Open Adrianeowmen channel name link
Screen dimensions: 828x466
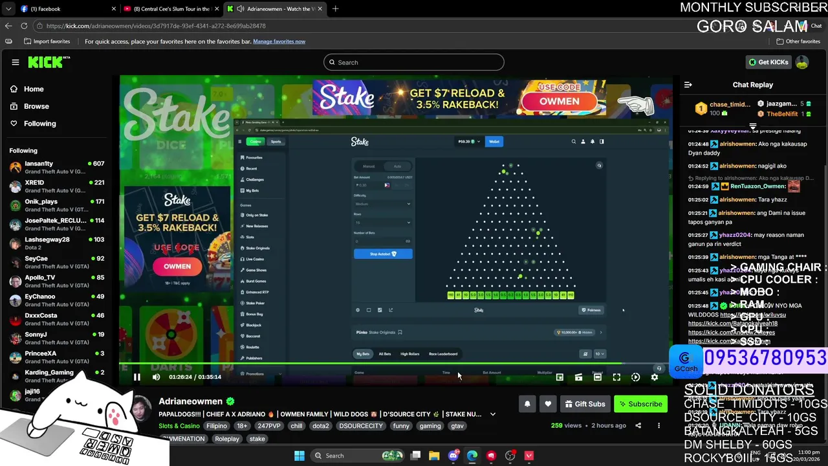[x=190, y=401]
